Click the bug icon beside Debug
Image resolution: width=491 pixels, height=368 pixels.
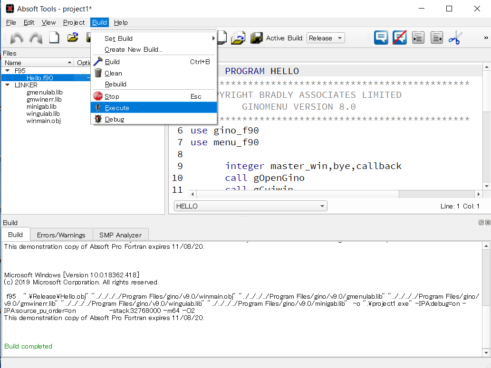click(x=98, y=119)
